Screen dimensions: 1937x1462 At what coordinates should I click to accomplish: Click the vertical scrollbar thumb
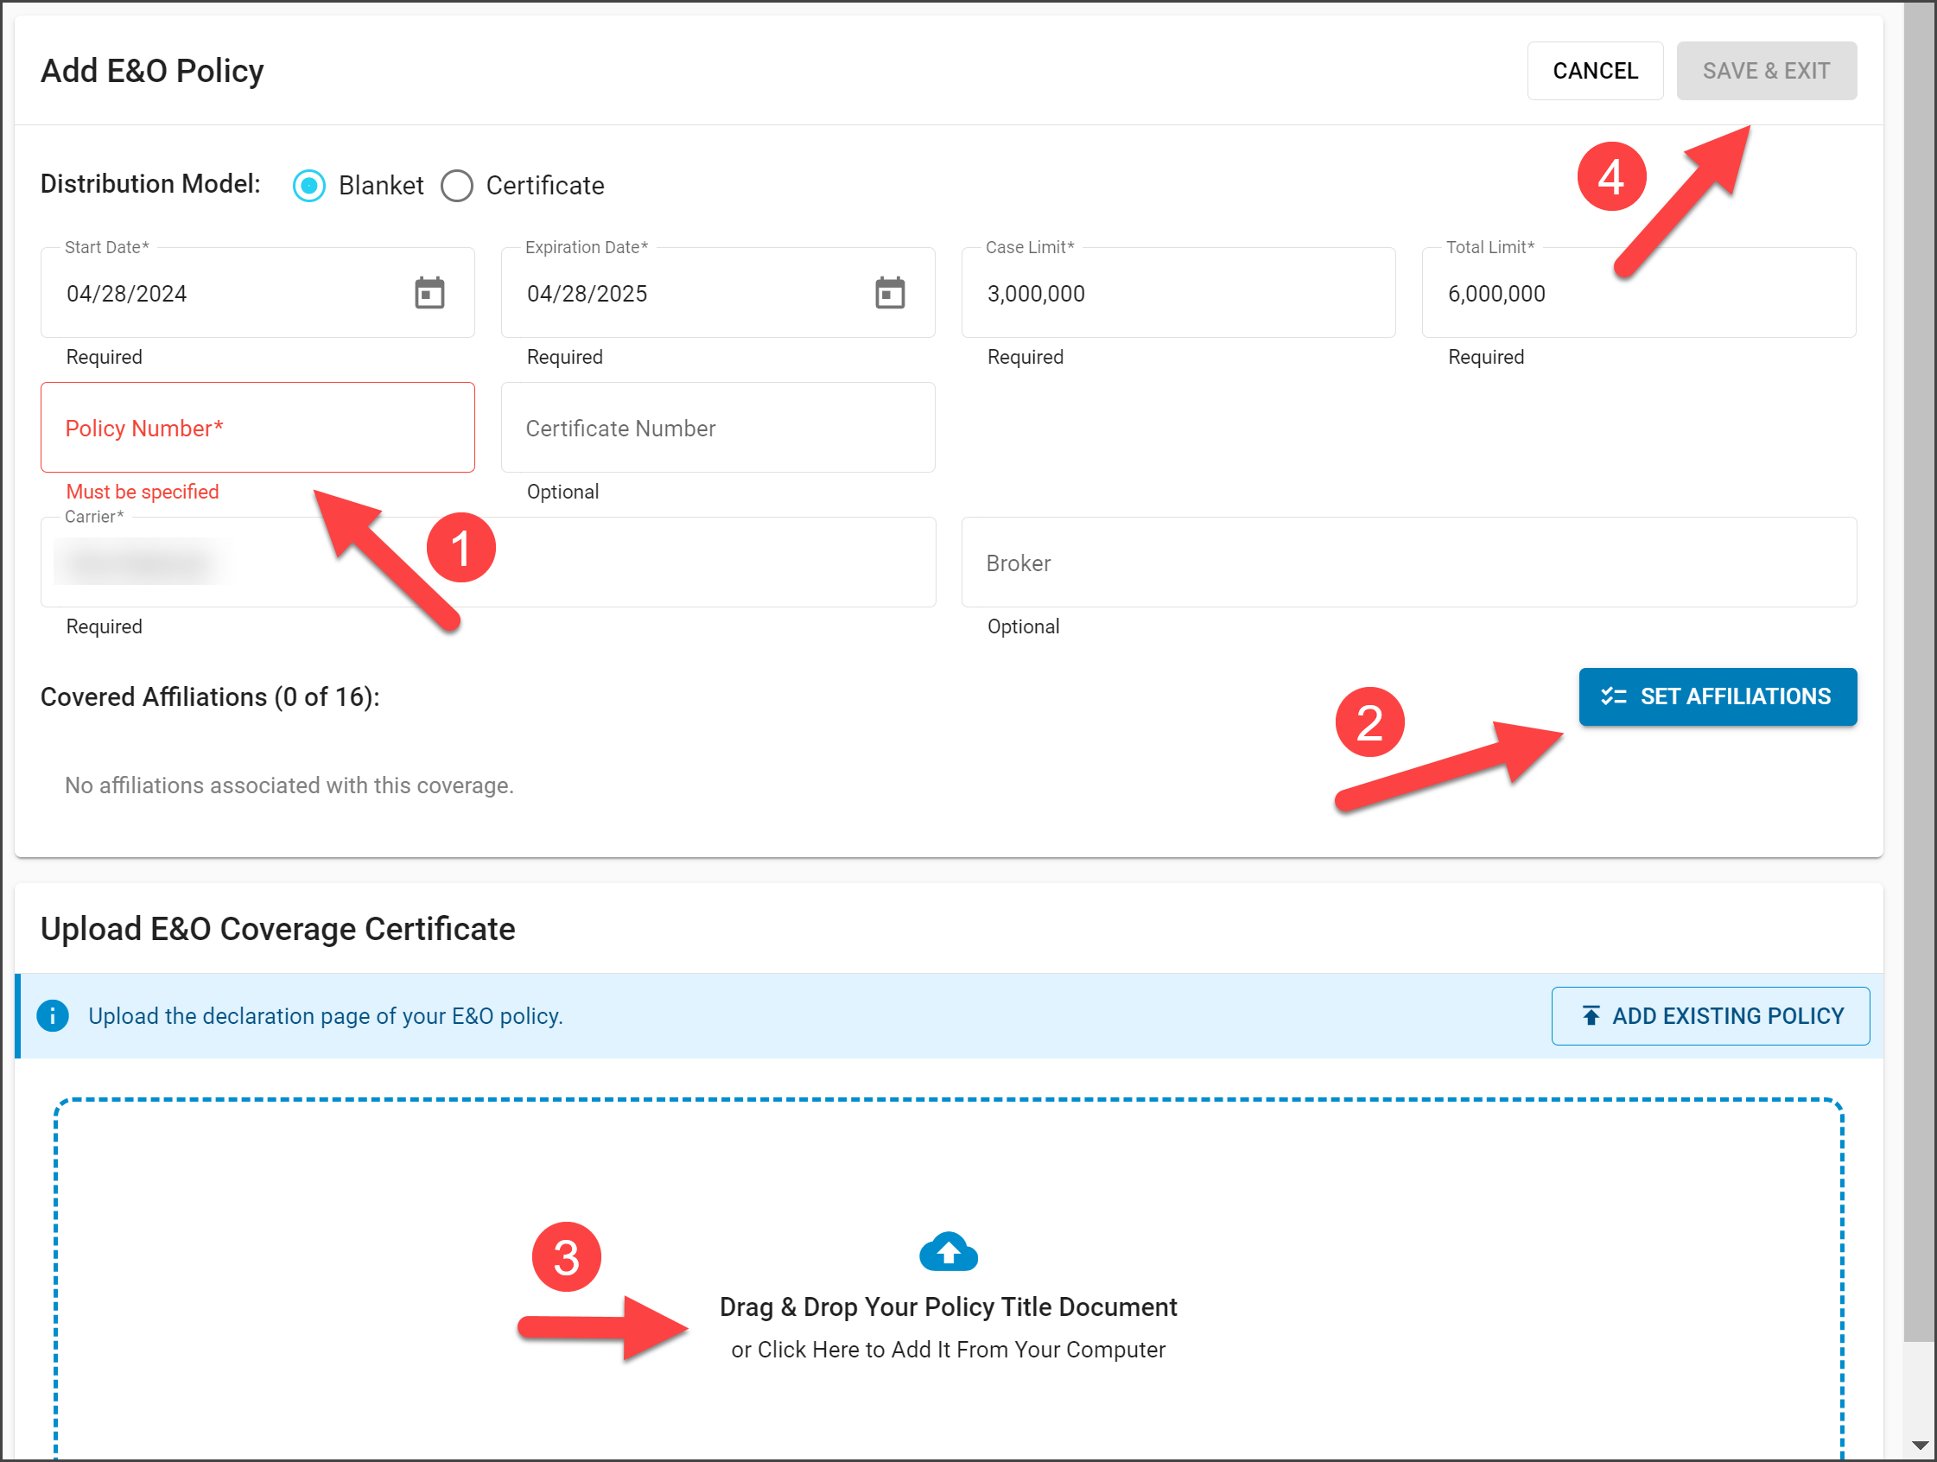[1920, 671]
